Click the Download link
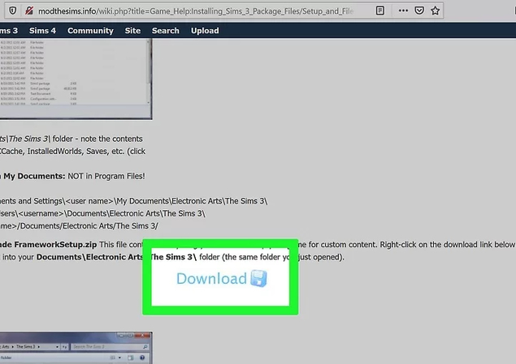Screen dimensions: 516x364 (211, 279)
